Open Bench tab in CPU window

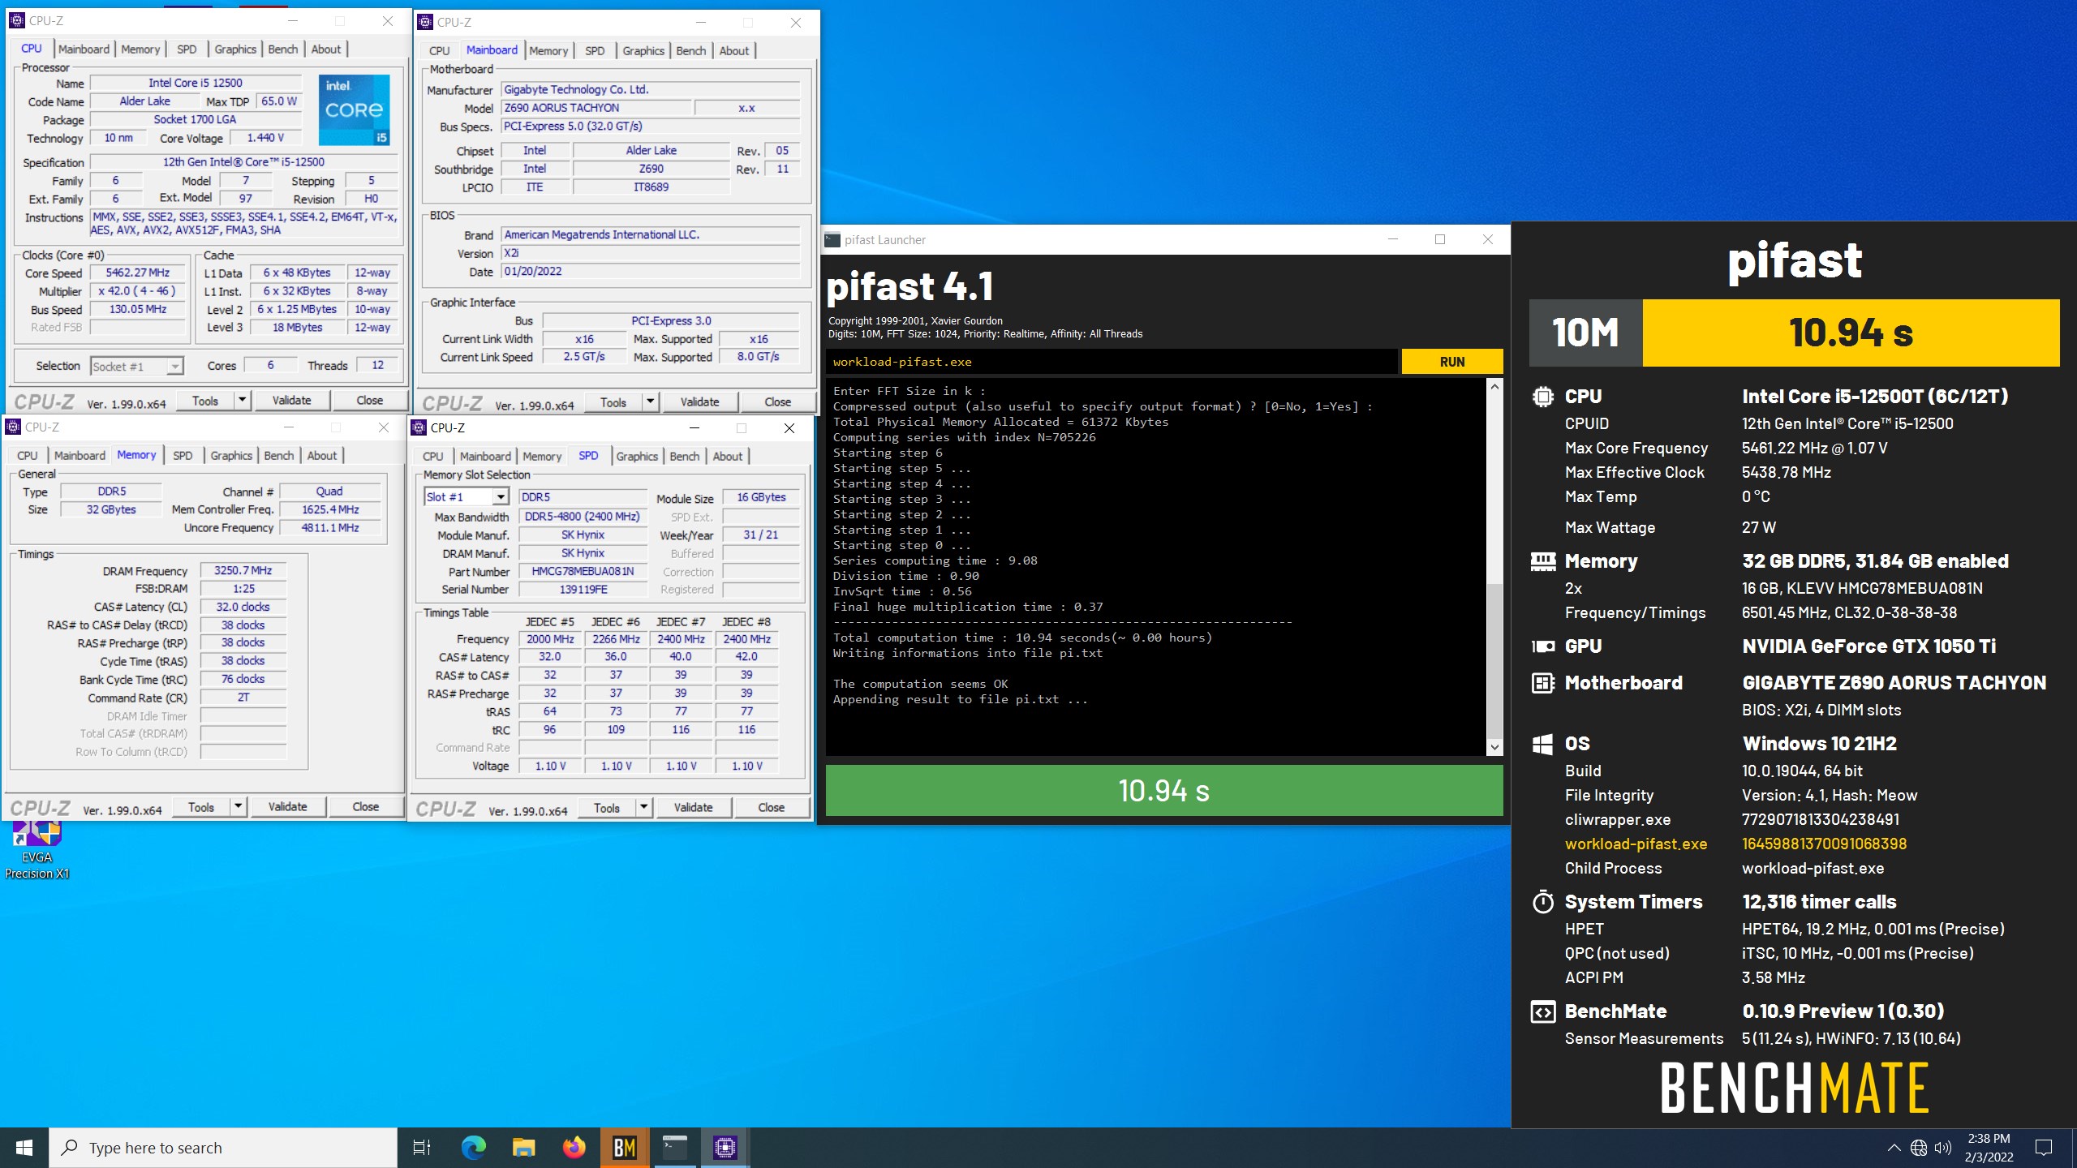tap(283, 49)
